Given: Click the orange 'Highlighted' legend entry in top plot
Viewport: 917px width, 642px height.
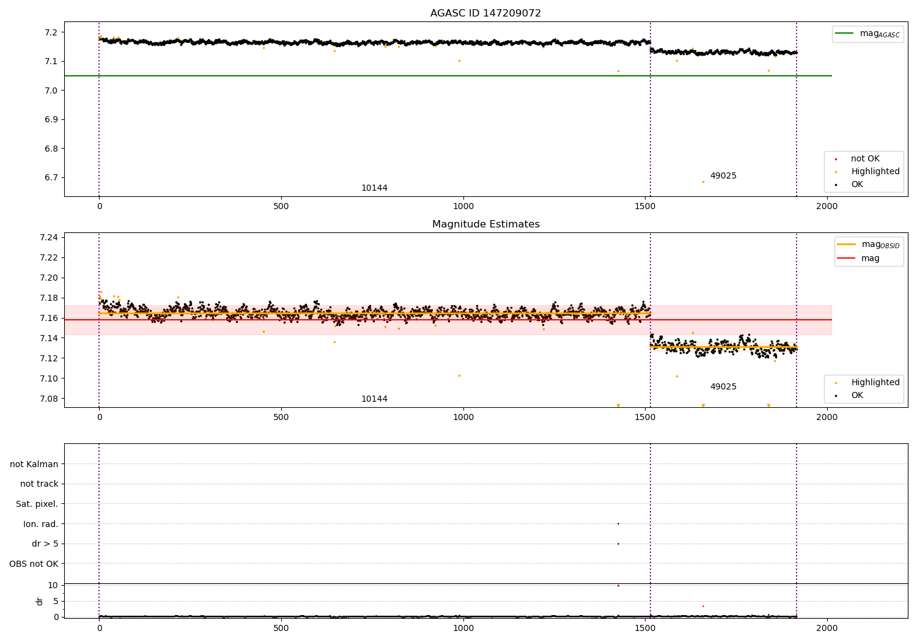Looking at the screenshot, I should coord(862,172).
